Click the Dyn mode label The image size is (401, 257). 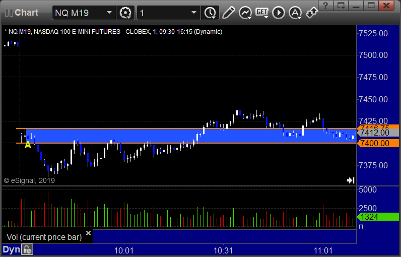pyautogui.click(x=11, y=250)
